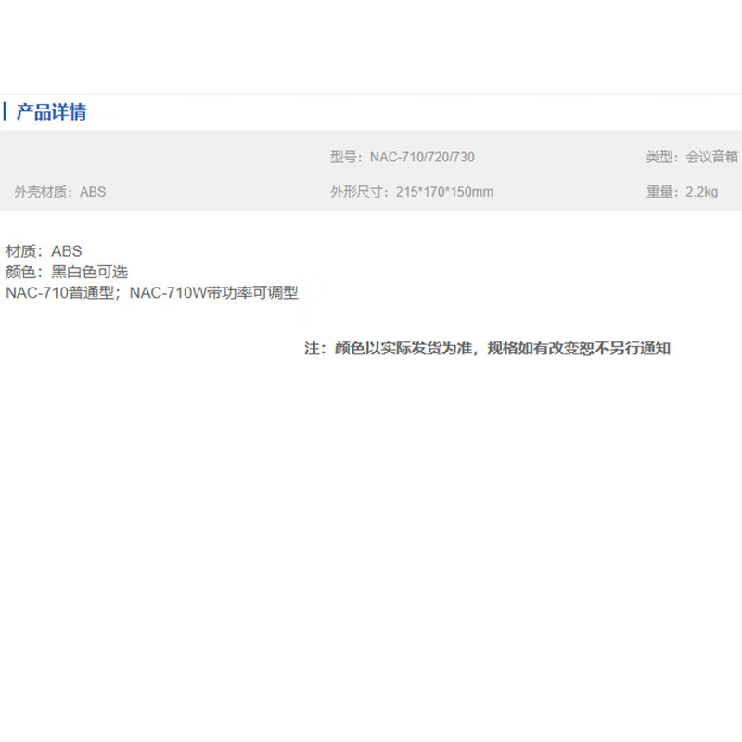Click the NAC-710W带功率可调型 text
Viewport: 742px width, 742px height.
[x=214, y=293]
